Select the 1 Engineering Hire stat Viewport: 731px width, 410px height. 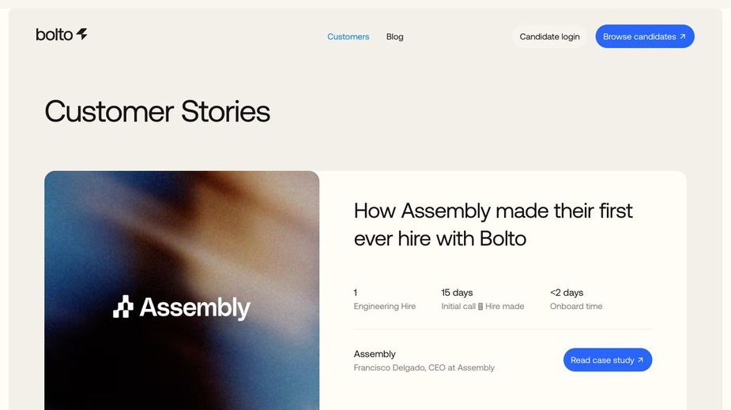(x=385, y=300)
